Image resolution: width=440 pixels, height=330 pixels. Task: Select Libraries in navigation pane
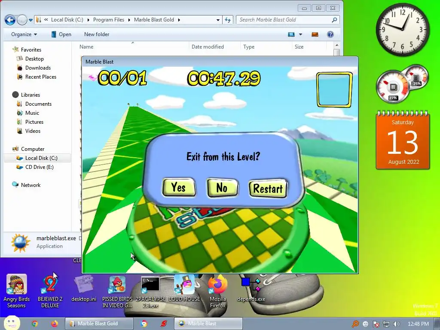coord(31,95)
